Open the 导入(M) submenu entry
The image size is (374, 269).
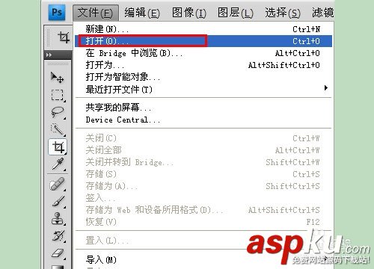pos(203,260)
